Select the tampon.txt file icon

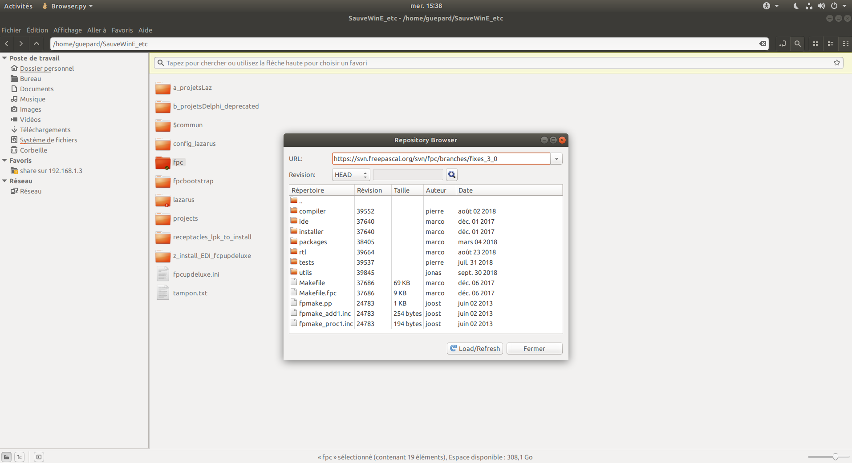click(163, 293)
